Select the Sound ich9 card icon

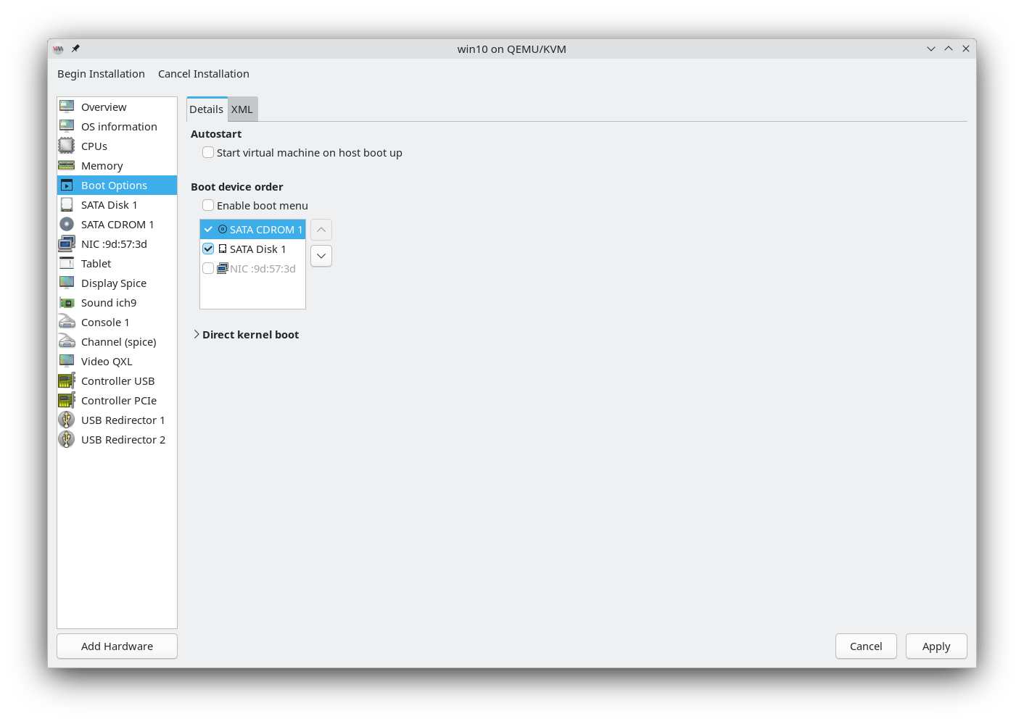pyautogui.click(x=67, y=302)
